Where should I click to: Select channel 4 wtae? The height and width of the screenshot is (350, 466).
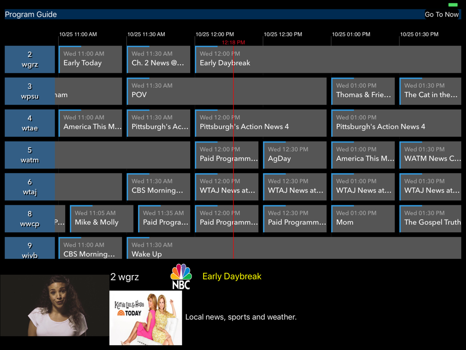[30, 123]
